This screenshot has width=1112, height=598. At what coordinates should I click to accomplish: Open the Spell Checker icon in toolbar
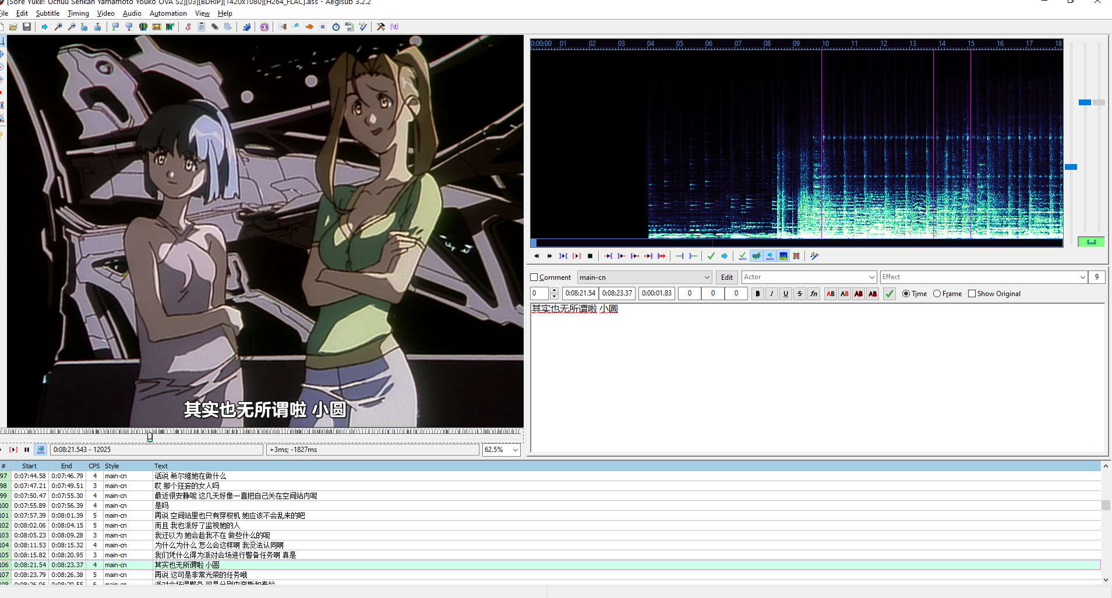click(x=363, y=27)
